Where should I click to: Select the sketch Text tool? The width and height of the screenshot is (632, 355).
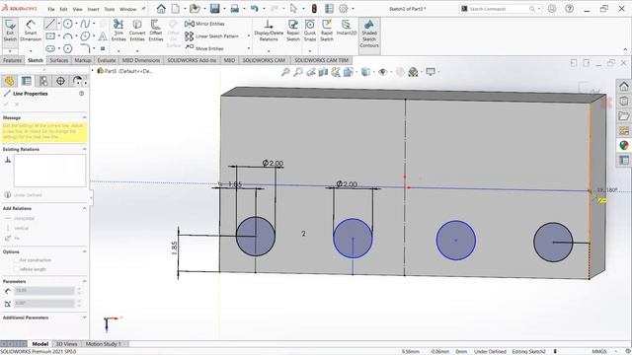103,36
